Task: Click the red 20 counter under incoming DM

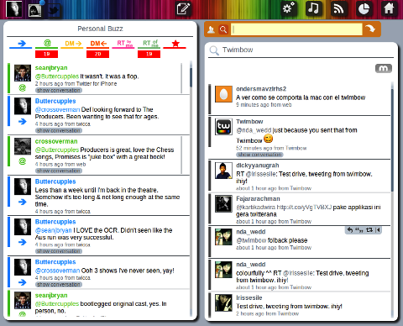Action: point(98,54)
